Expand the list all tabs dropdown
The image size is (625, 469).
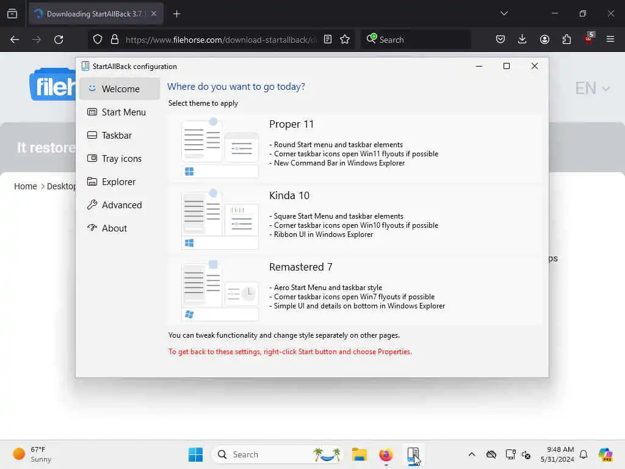504,13
